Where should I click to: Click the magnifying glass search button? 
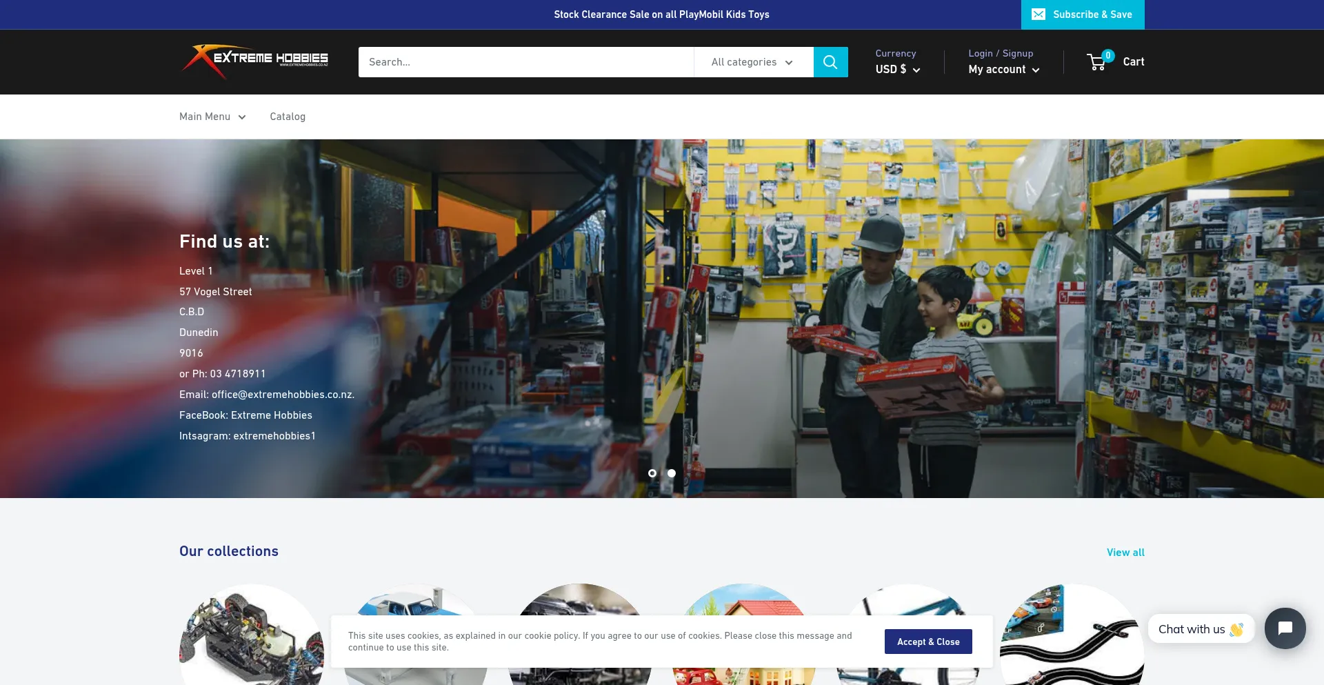tap(830, 62)
